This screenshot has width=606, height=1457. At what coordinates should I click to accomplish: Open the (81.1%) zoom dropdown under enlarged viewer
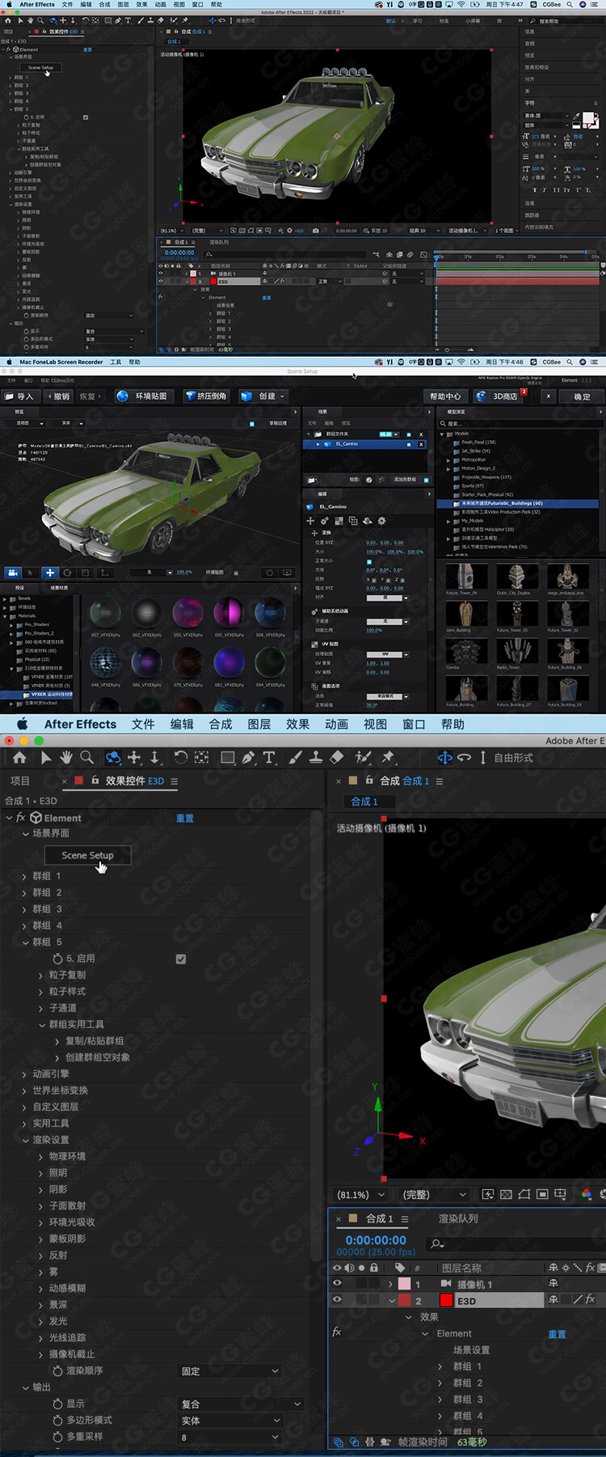coord(362,1194)
